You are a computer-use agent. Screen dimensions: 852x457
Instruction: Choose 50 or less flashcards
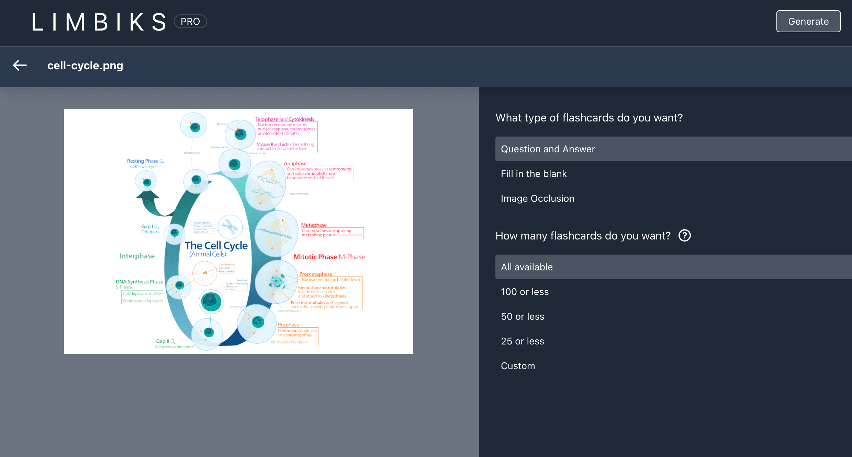click(x=523, y=316)
